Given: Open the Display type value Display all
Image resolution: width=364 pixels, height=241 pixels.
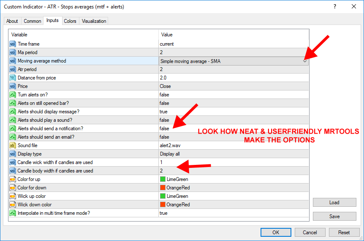Looking at the screenshot, I should (234, 154).
